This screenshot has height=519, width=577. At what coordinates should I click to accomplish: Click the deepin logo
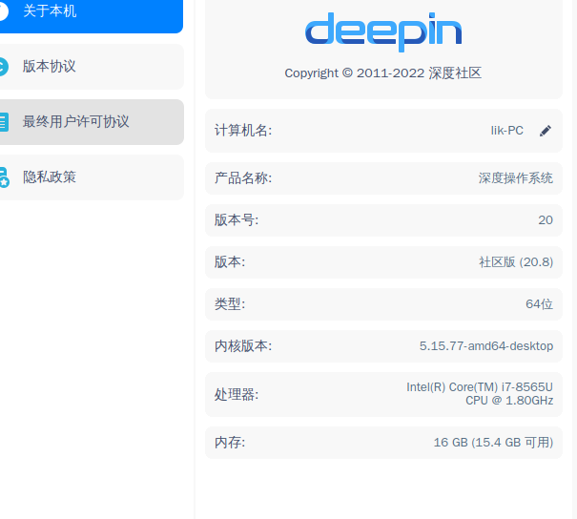[383, 32]
